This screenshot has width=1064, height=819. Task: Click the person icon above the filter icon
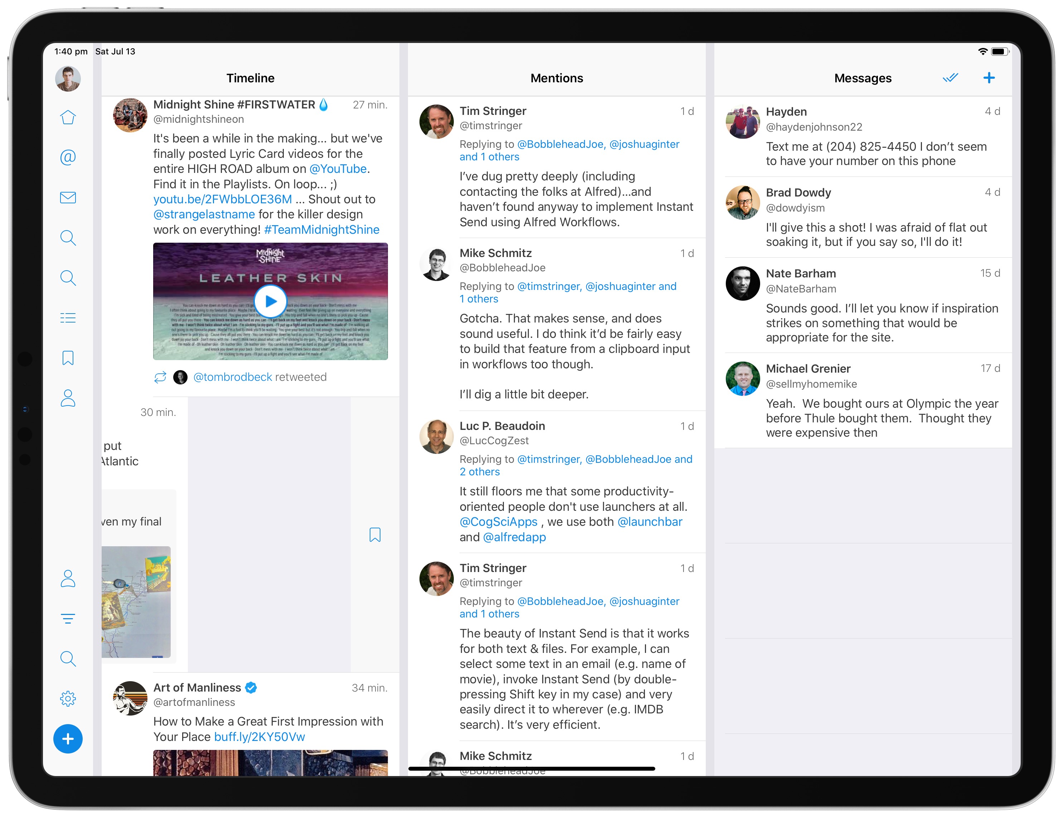68,579
